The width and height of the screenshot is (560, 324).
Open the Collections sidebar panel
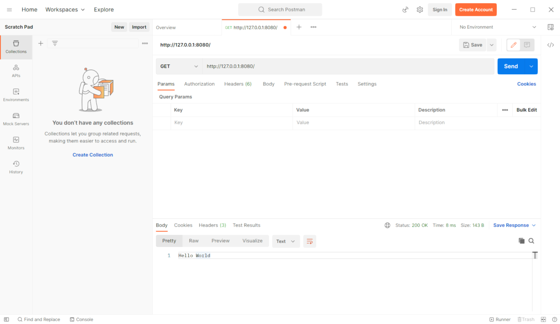click(x=16, y=47)
